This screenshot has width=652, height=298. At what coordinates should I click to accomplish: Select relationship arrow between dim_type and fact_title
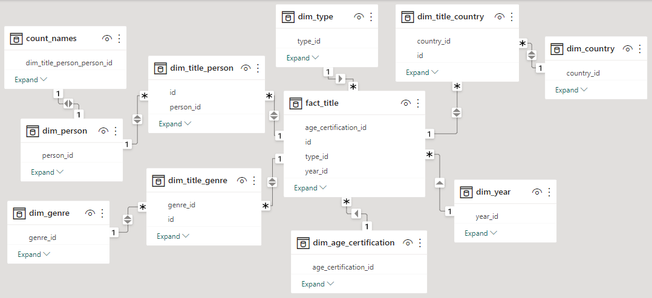tap(340, 79)
